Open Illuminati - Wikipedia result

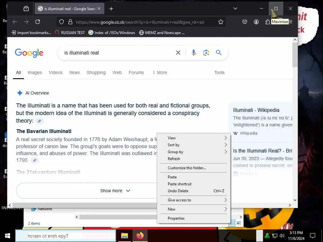click(256, 110)
